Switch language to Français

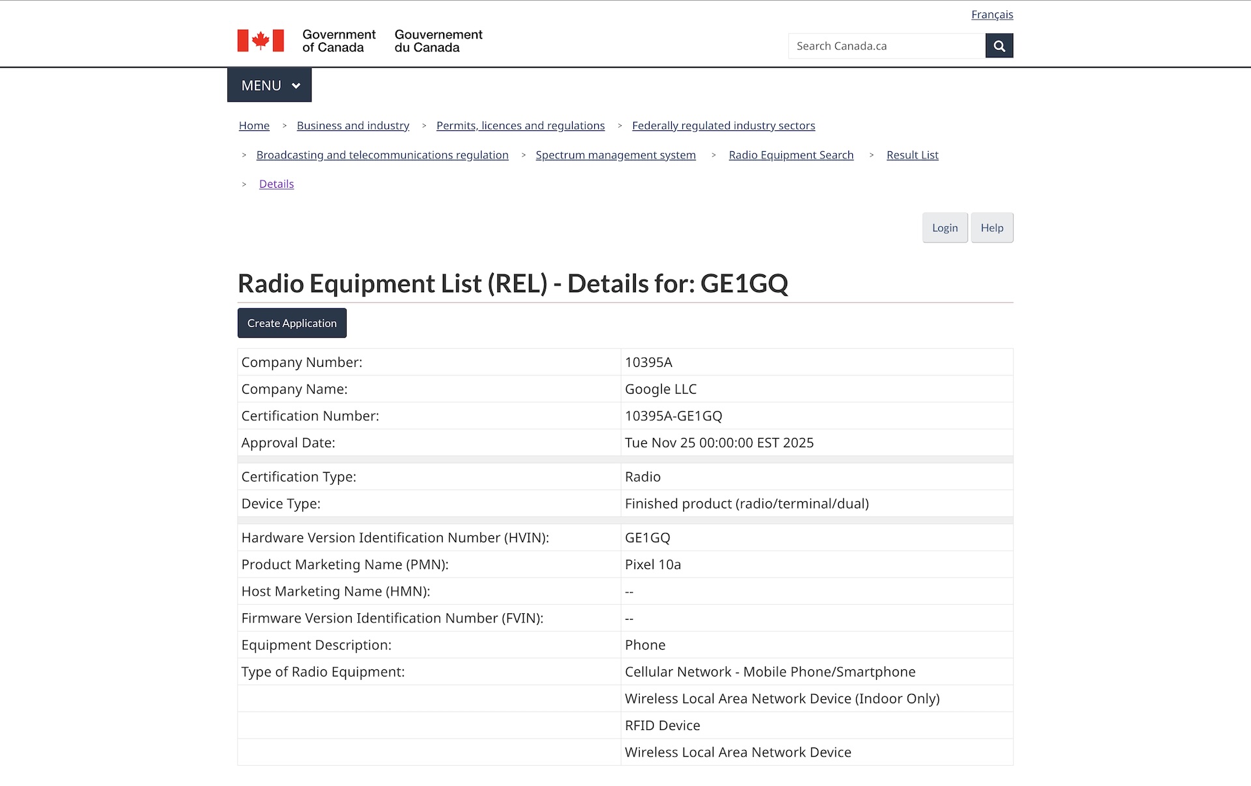pos(992,14)
